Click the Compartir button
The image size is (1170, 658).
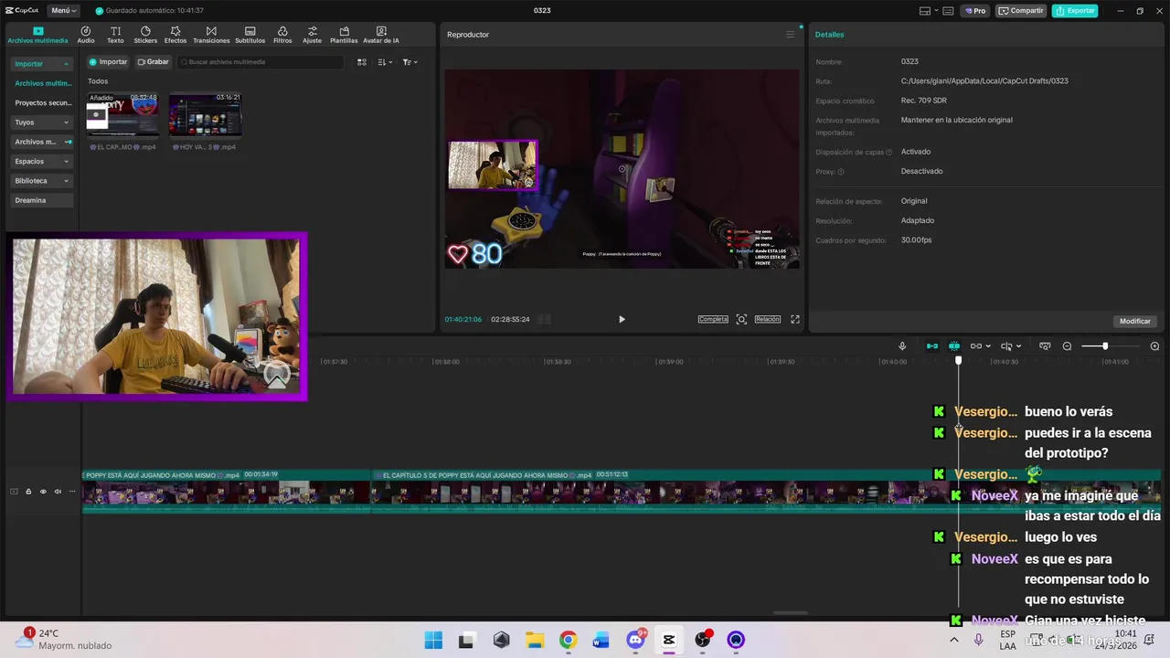[1021, 11]
